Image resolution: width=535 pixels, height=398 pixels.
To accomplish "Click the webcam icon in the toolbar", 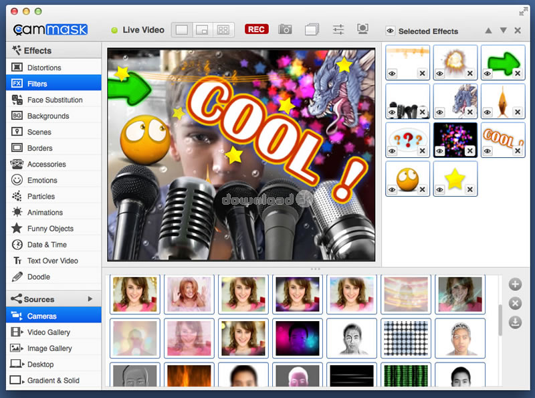I will 362,29.
